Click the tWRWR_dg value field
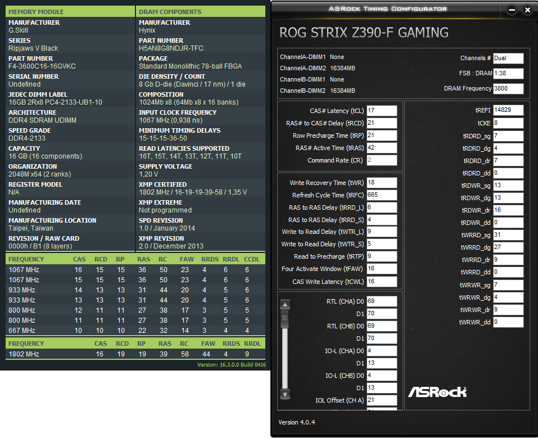Viewport: 538px width, 438px height. pos(508,297)
